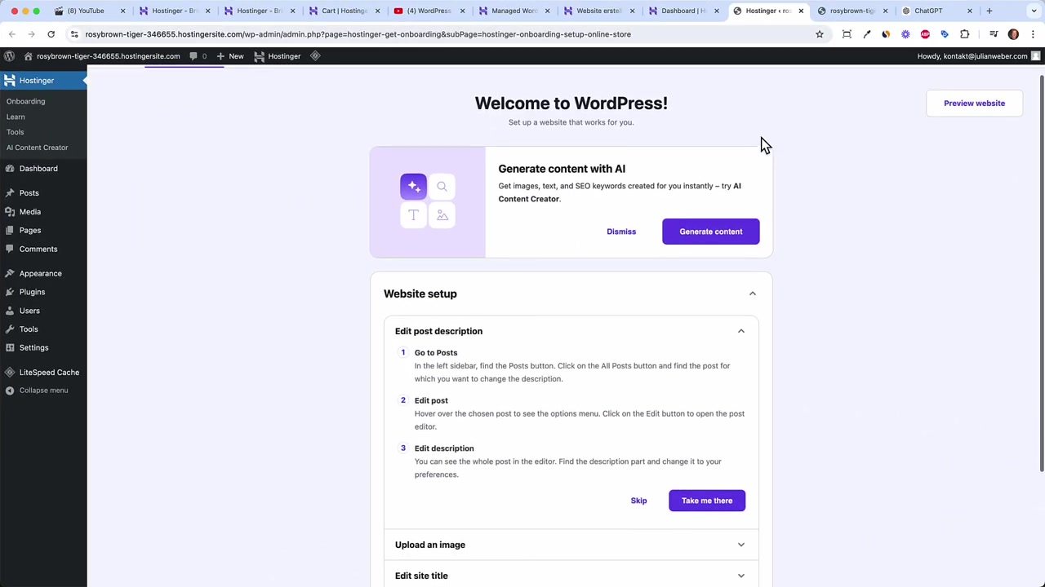The width and height of the screenshot is (1045, 587).
Task: Collapse the Website setup section
Action: click(753, 293)
